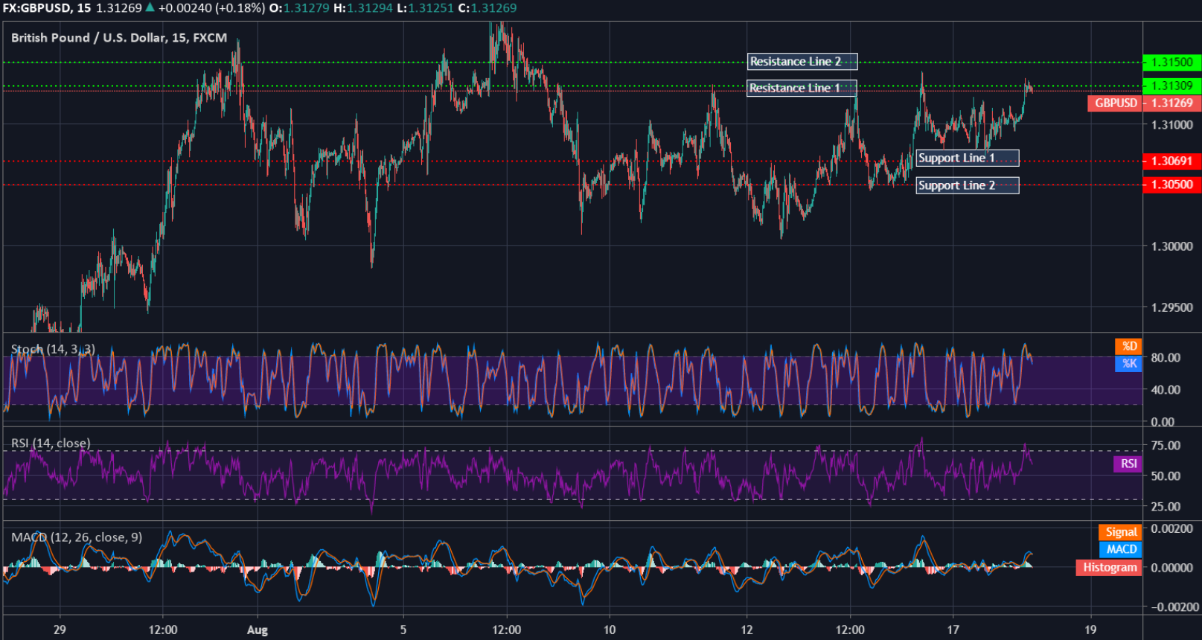
Task: Click the 10 date label on time axis
Action: click(x=610, y=630)
